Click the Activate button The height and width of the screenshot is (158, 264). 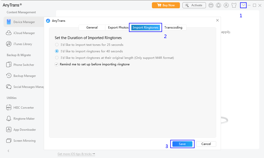pos(194,5)
